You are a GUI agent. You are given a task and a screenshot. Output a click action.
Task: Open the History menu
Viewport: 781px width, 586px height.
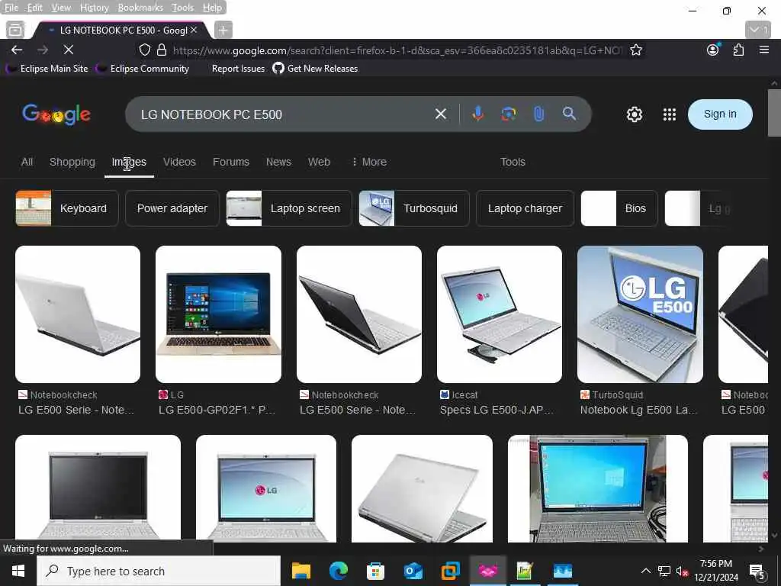94,8
